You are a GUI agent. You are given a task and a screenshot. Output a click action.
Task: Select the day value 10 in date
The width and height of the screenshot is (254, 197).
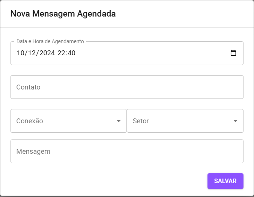(20, 53)
